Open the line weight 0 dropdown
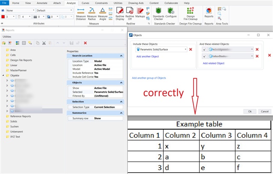This screenshot has width=273, height=174. click(39, 17)
